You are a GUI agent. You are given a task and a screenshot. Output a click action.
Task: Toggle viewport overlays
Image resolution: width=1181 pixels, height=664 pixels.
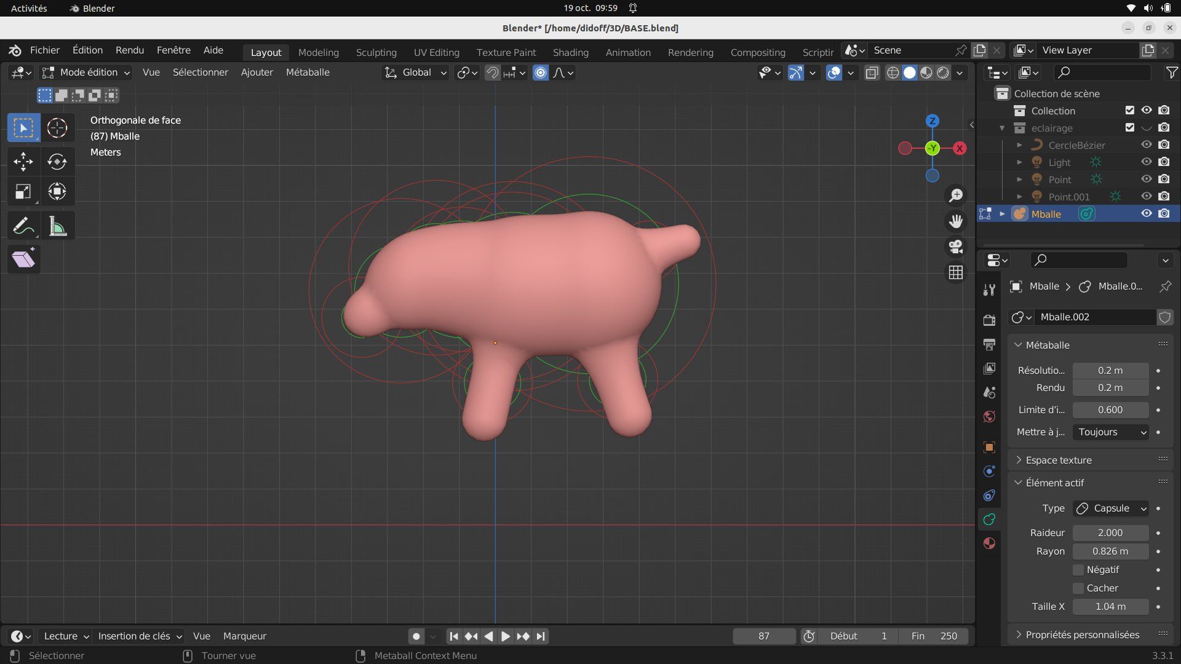(833, 73)
